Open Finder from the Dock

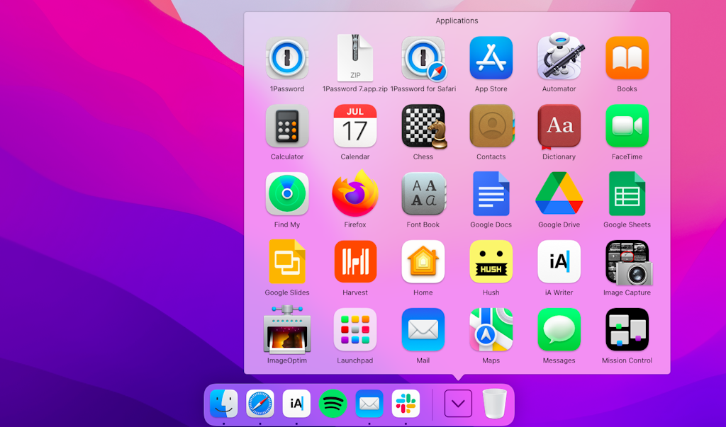pos(224,404)
